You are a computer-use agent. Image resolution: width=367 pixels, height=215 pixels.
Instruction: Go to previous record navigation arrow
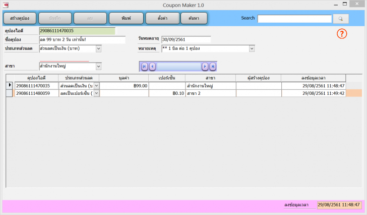pyautogui.click(x=152, y=67)
